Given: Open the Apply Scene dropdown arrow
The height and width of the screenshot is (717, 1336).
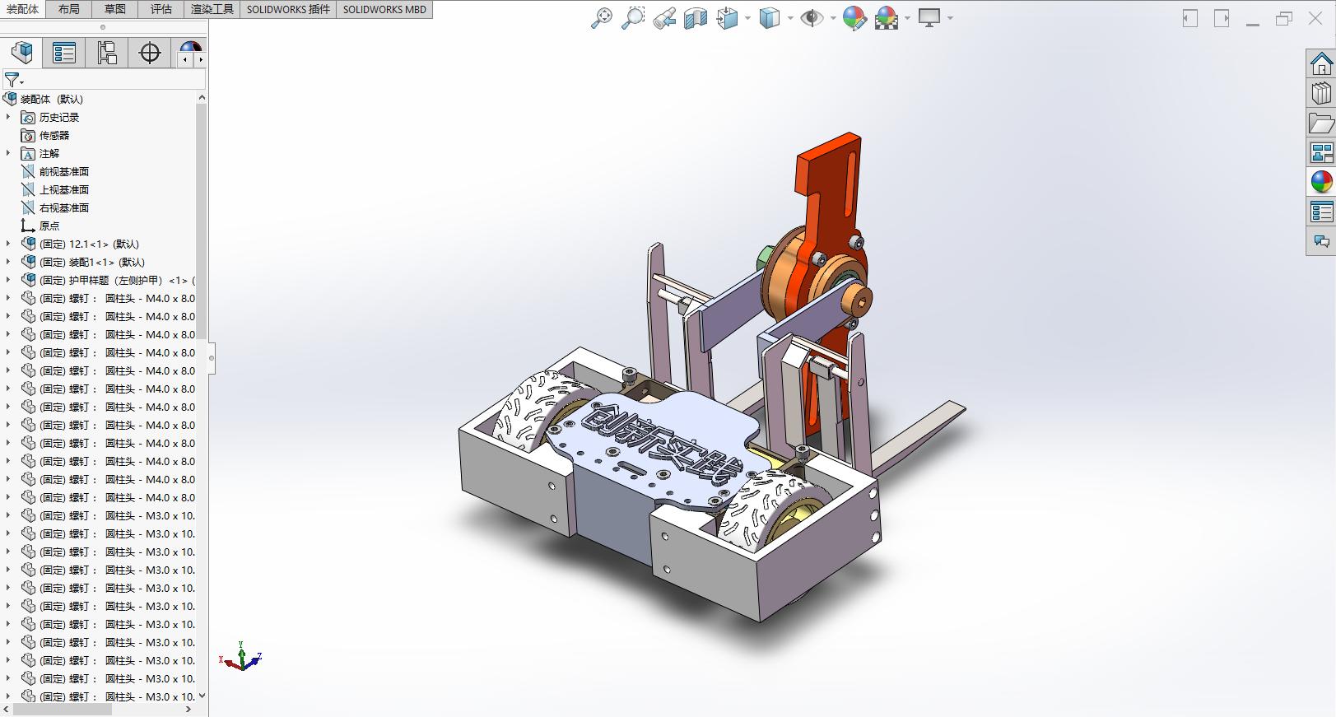Looking at the screenshot, I should point(907,18).
